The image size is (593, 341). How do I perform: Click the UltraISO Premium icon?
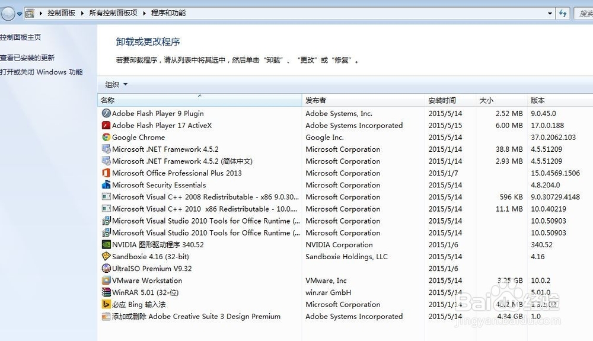pyautogui.click(x=106, y=269)
